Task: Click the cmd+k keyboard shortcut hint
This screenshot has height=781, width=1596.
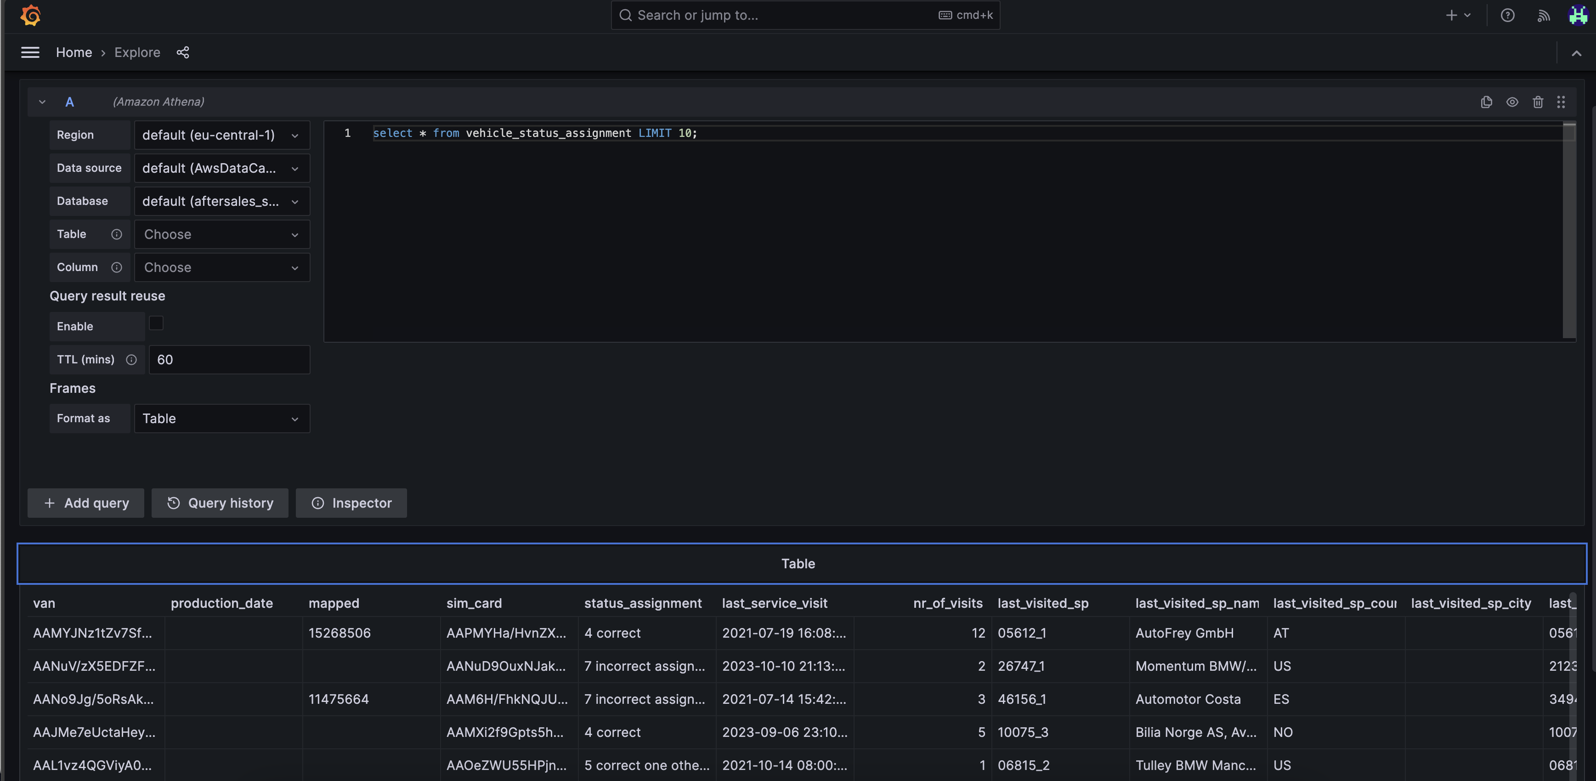Action: (965, 16)
